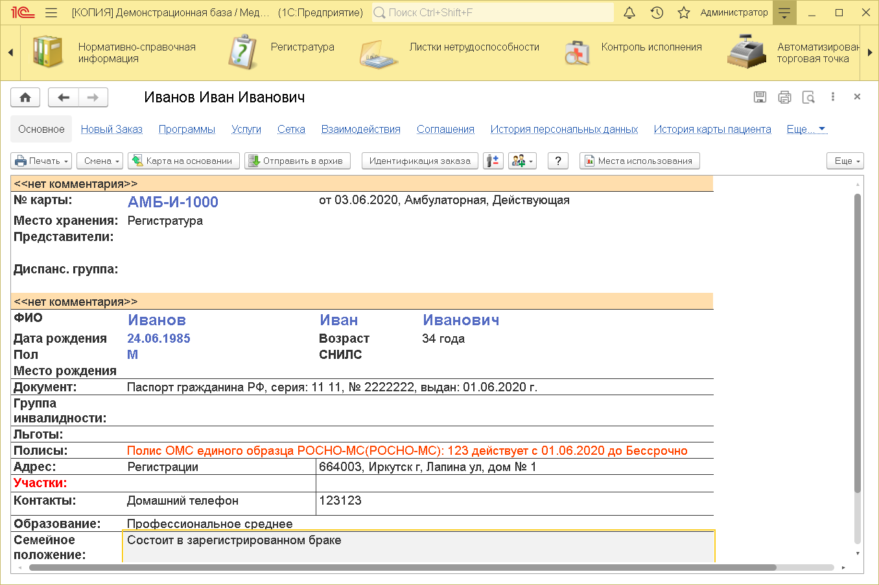Click the question mark help button

[x=558, y=161]
